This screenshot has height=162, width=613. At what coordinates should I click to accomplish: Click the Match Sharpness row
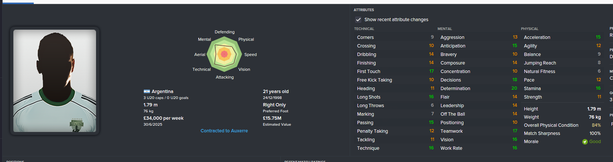(x=562, y=133)
